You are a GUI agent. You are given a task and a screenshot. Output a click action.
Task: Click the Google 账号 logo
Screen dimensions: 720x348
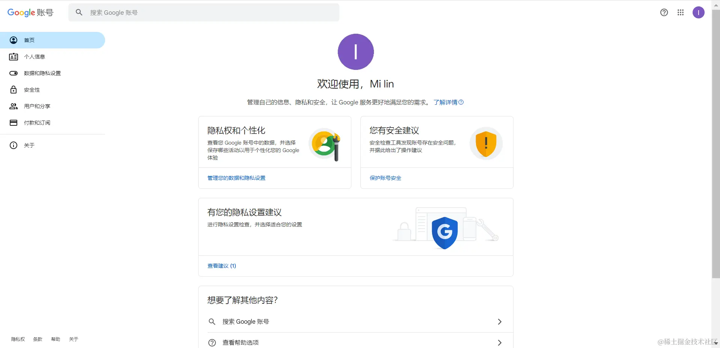(x=30, y=12)
